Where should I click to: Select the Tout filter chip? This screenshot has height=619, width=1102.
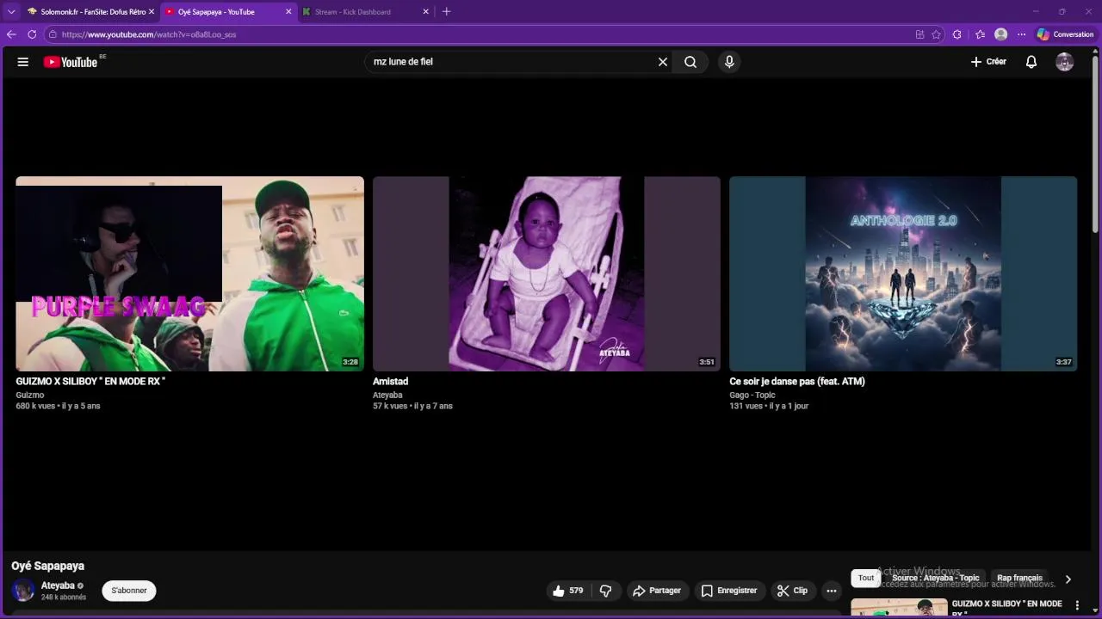point(866,578)
